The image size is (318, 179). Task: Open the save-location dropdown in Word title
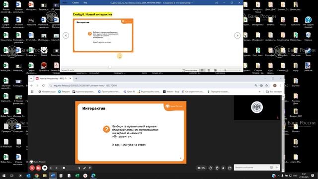click(192, 3)
